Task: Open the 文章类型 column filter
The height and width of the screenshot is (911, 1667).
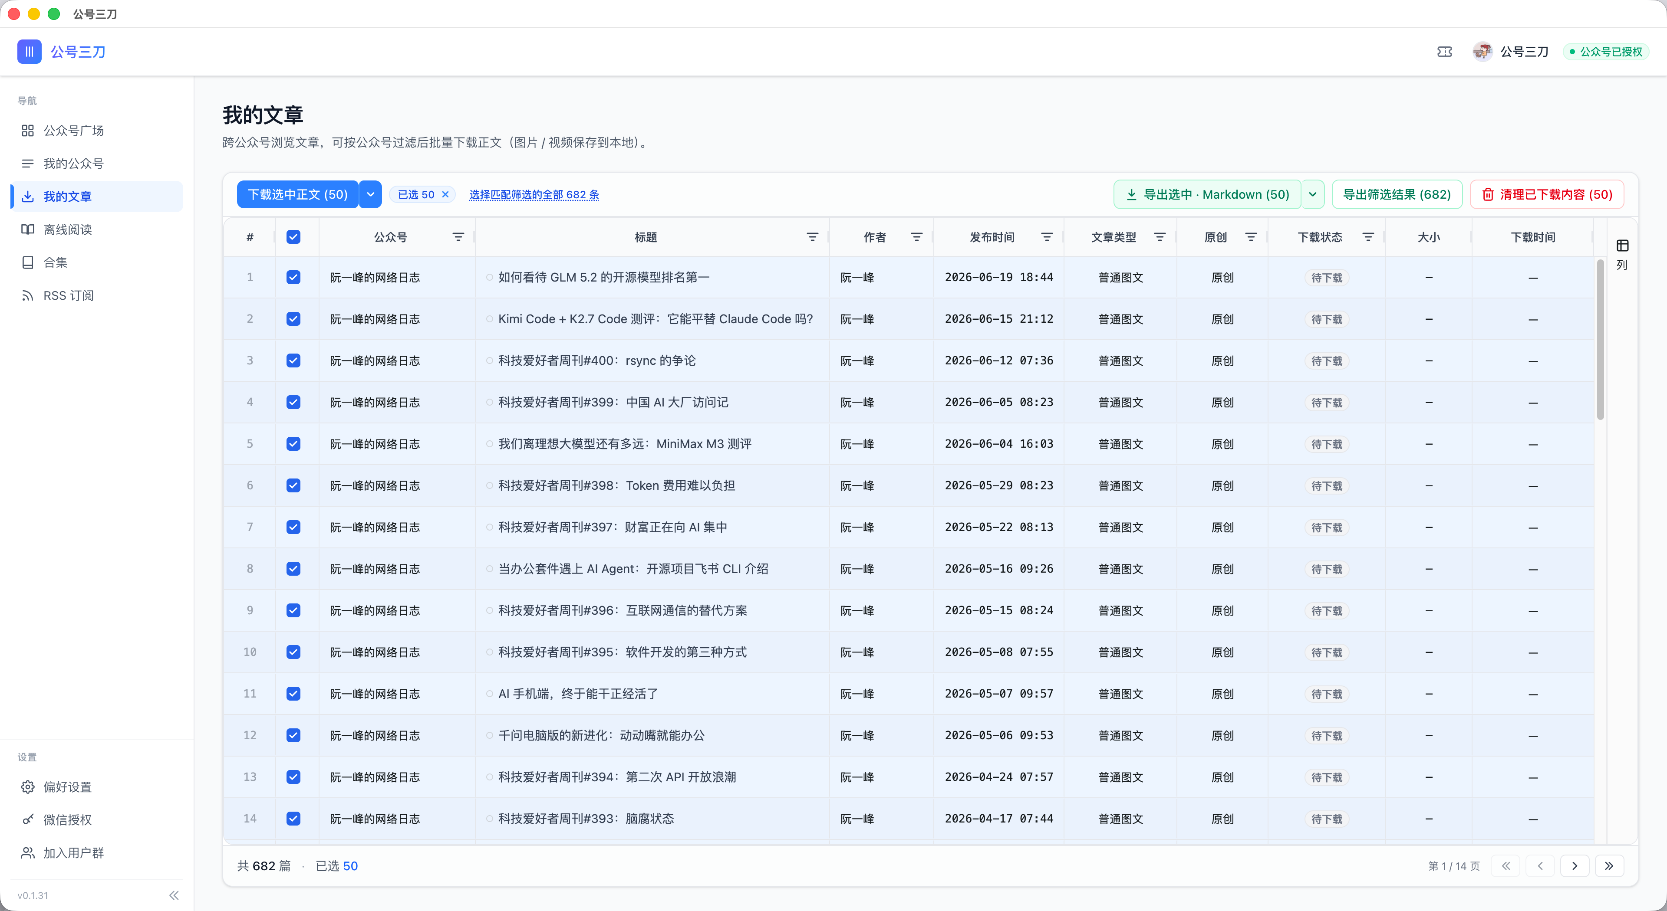Action: coord(1160,237)
